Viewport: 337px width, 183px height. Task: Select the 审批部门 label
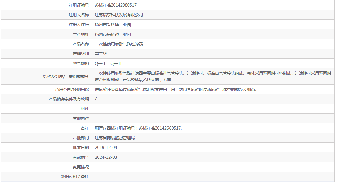[81, 138]
